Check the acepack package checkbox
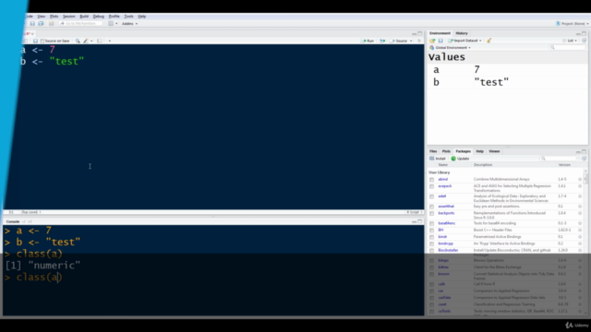This screenshot has width=591, height=332. pyautogui.click(x=432, y=186)
